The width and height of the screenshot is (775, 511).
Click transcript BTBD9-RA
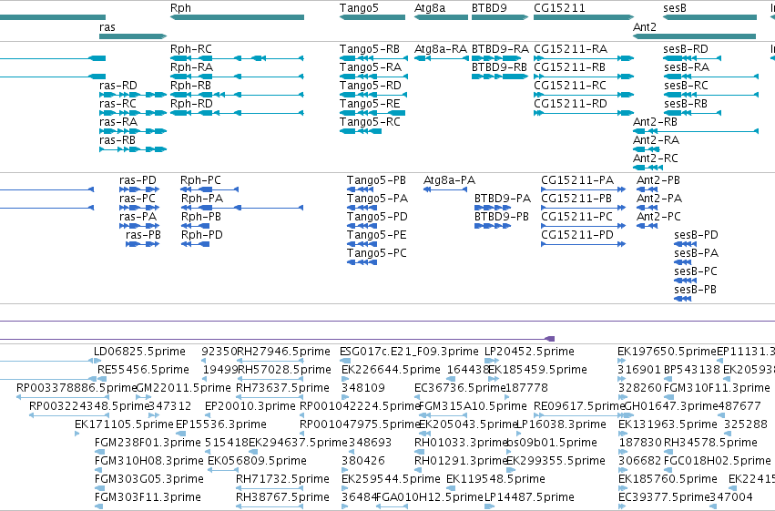pyautogui.click(x=500, y=49)
